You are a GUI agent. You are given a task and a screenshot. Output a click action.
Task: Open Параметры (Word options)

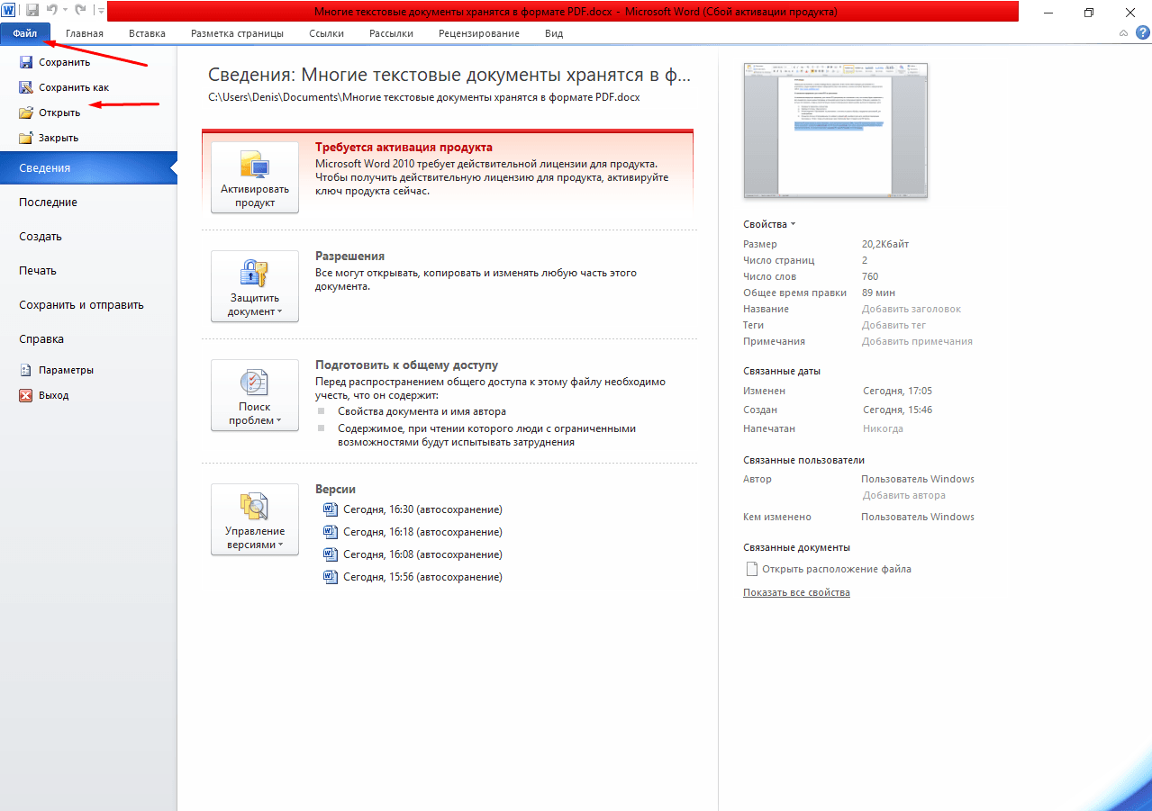click(x=56, y=370)
